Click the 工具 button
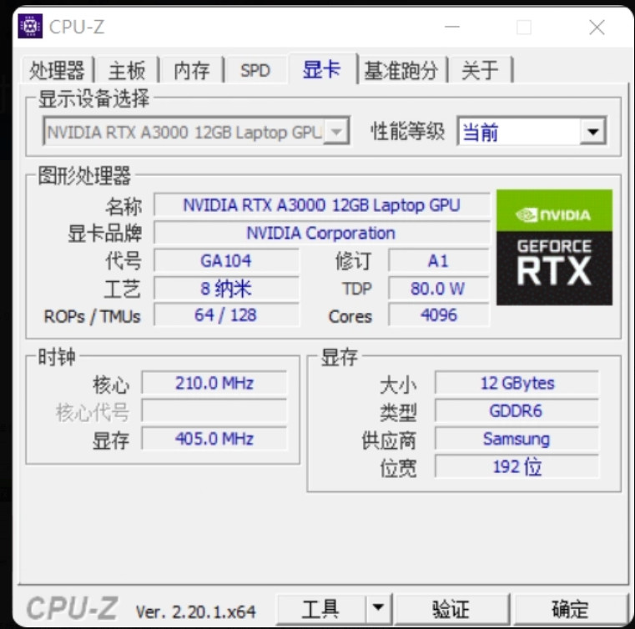 (x=321, y=609)
